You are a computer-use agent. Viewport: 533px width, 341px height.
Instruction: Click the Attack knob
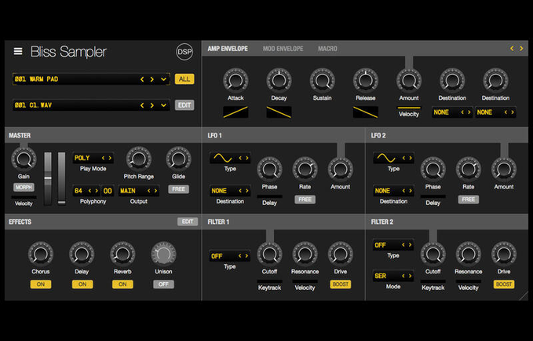pos(235,81)
